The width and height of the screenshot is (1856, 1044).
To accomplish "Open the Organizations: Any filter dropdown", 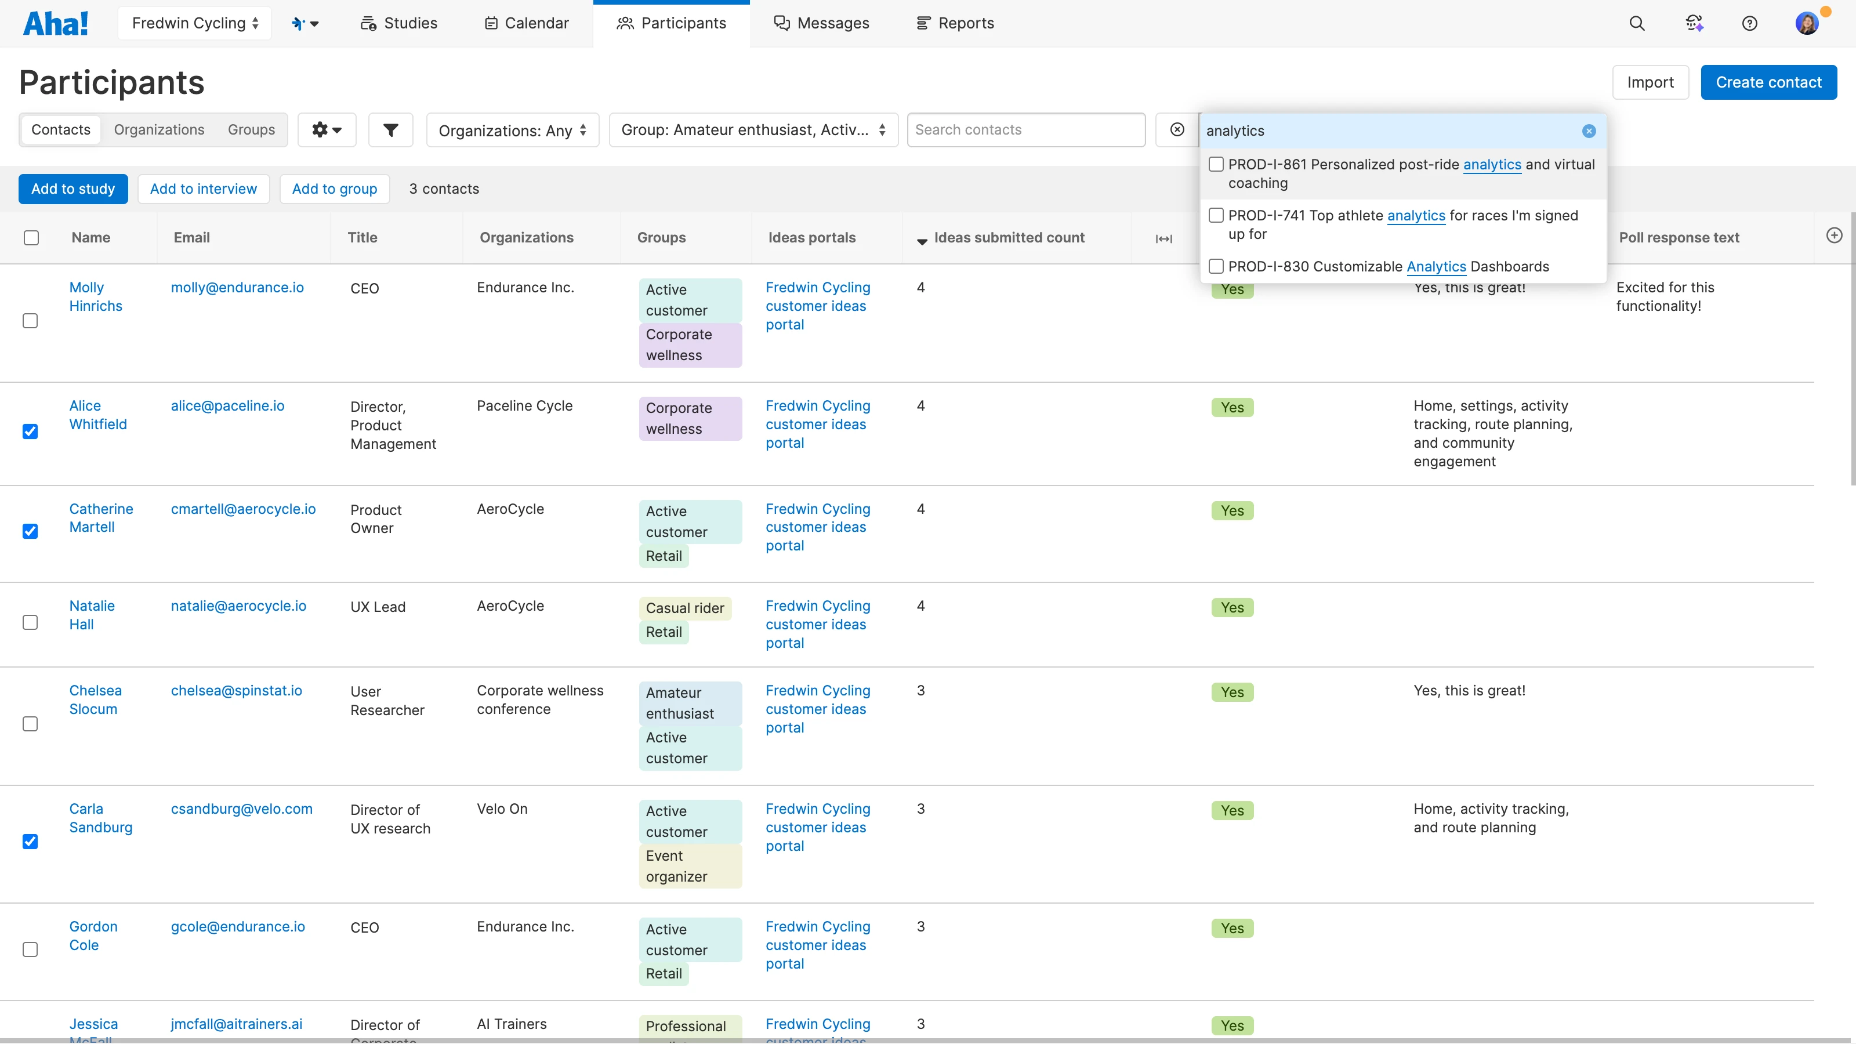I will click(x=512, y=130).
